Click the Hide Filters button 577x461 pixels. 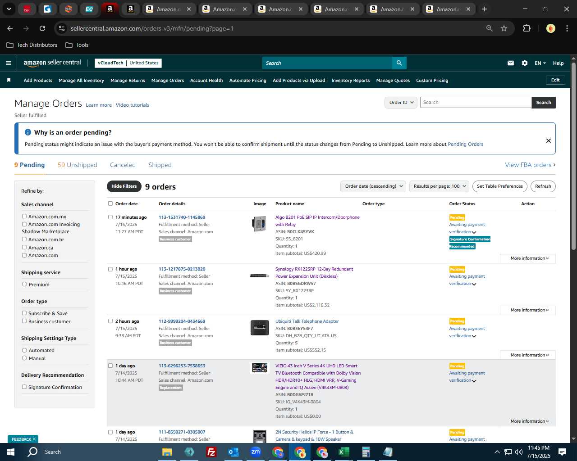point(124,186)
